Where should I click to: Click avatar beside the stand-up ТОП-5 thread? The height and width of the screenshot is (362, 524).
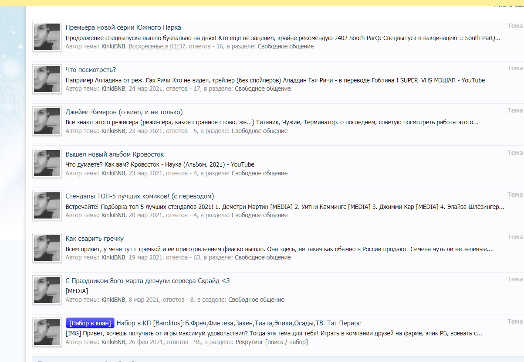coord(47,205)
